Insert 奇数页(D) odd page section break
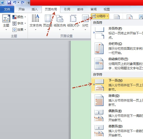The image size is (143, 139). tap(117, 131)
